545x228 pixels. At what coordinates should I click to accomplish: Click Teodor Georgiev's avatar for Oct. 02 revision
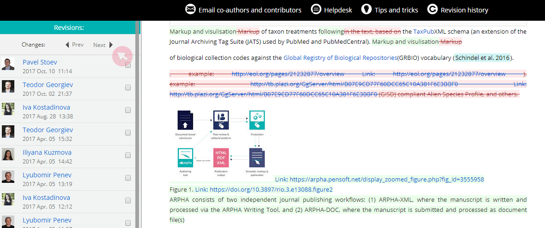point(8,87)
